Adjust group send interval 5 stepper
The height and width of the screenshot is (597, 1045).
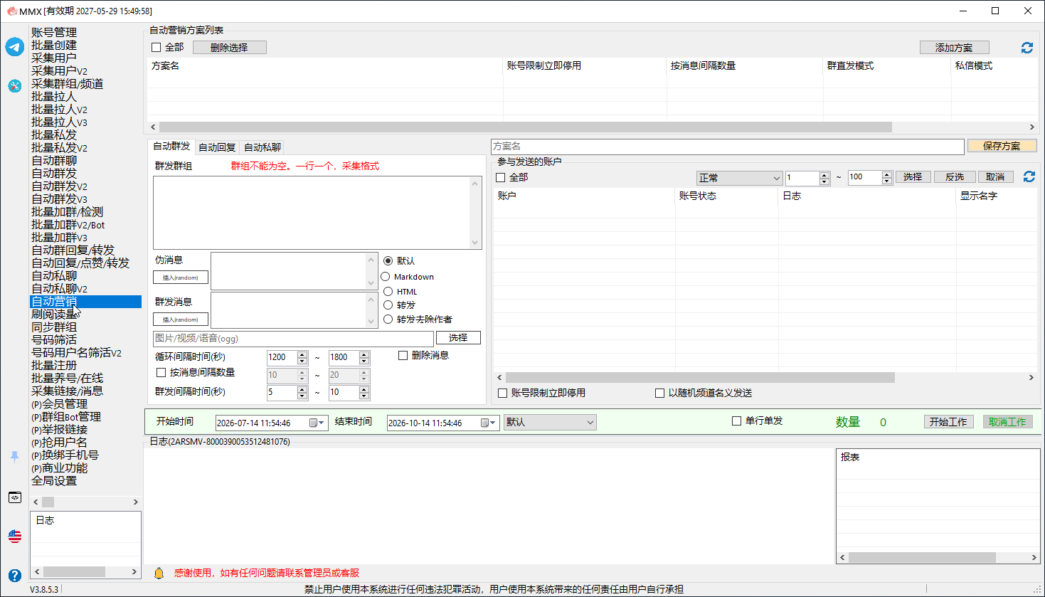point(302,392)
